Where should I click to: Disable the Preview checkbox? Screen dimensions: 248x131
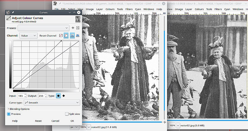(9, 114)
